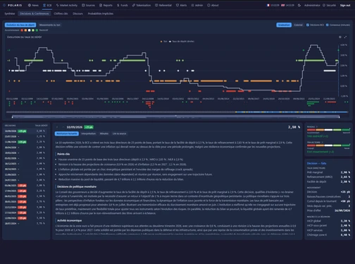Screen dimensions: 355x264
Task: Click the green +25 pb badge in the detail header
Action: [x=89, y=127]
